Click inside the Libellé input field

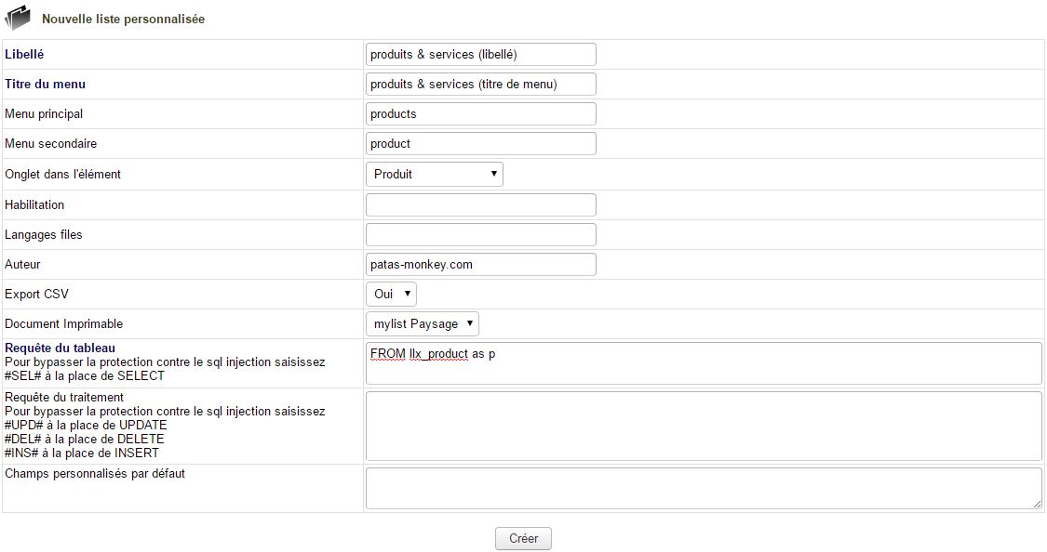pyautogui.click(x=480, y=54)
